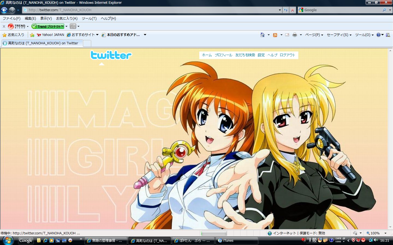Open the Yahoo! JAPAN favorites link
Image resolution: width=393 pixels, height=245 pixels.
tap(50, 35)
